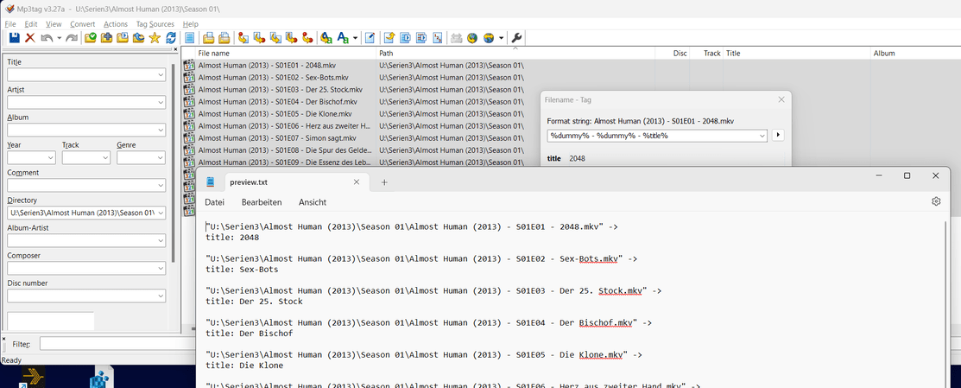Viewport: 961px width, 388px height.
Task: Add a new Notepad tab with plus
Action: coord(384,182)
